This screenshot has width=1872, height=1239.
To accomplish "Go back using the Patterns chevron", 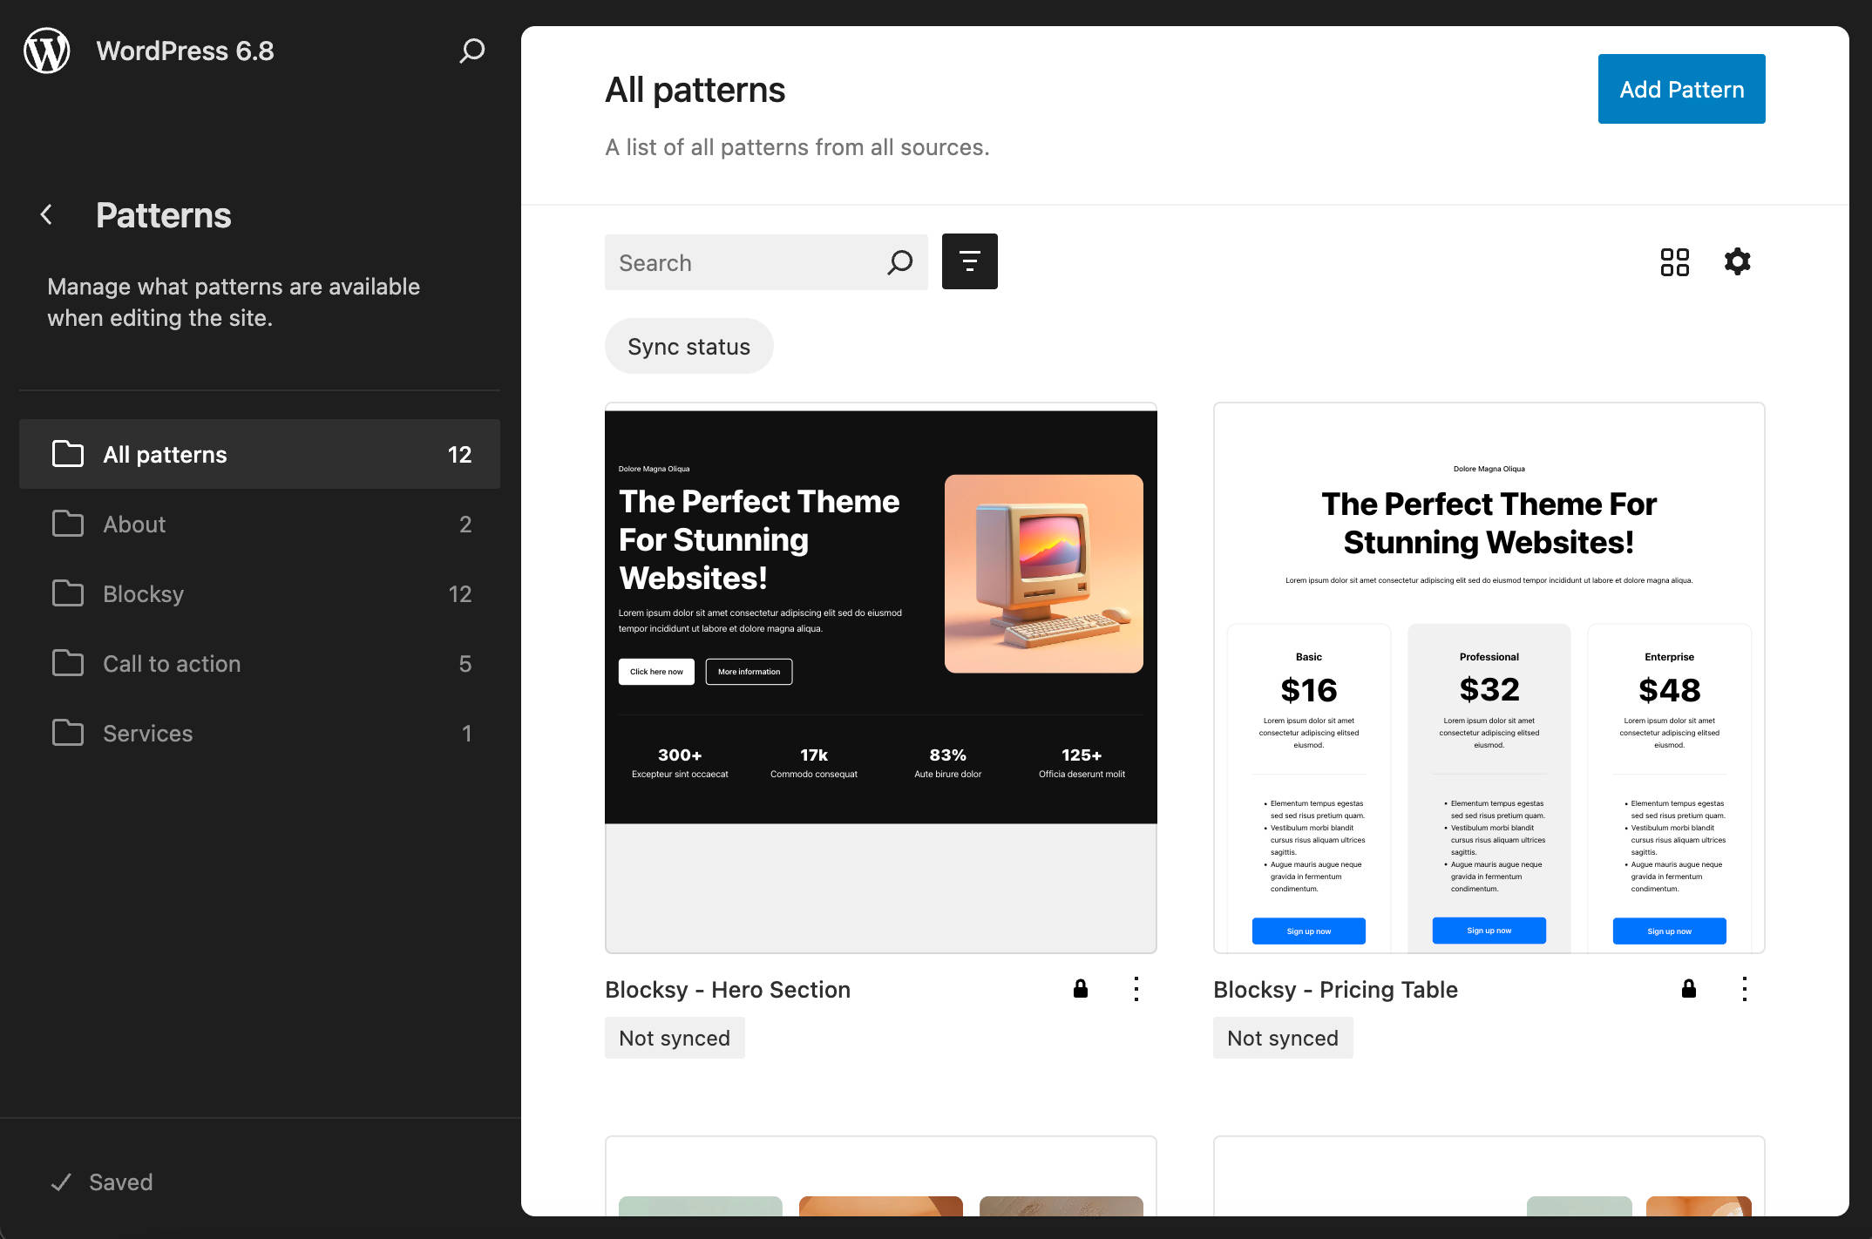I will (47, 215).
